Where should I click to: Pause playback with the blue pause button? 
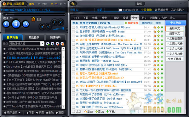16,24
